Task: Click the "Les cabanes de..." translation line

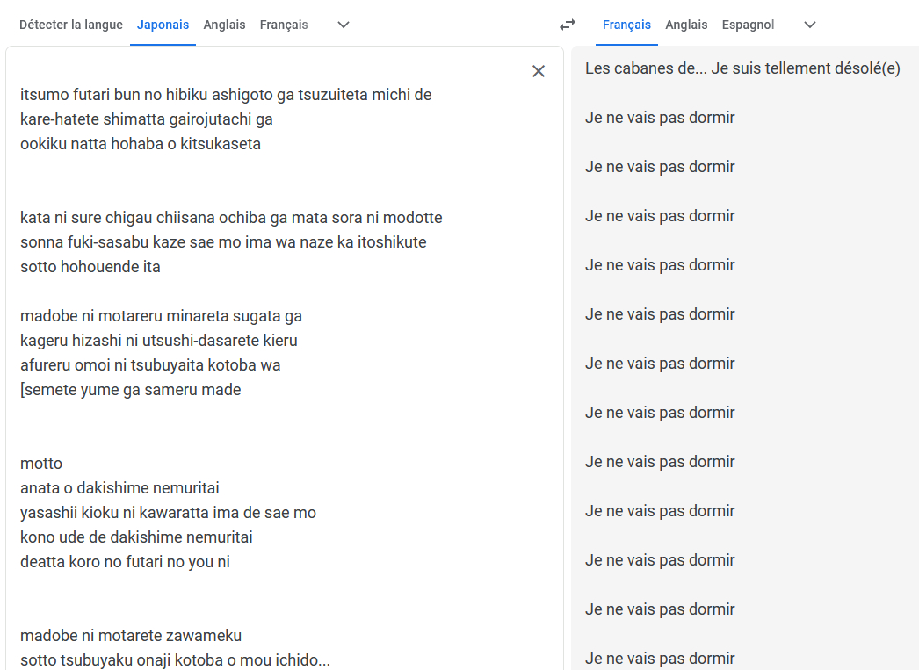Action: pyautogui.click(x=742, y=68)
